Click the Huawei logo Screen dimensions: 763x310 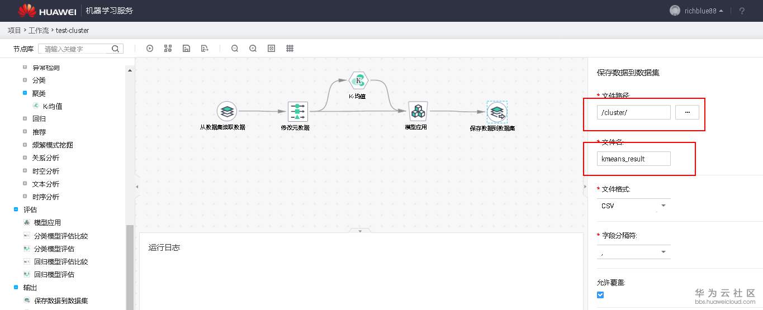(x=48, y=11)
